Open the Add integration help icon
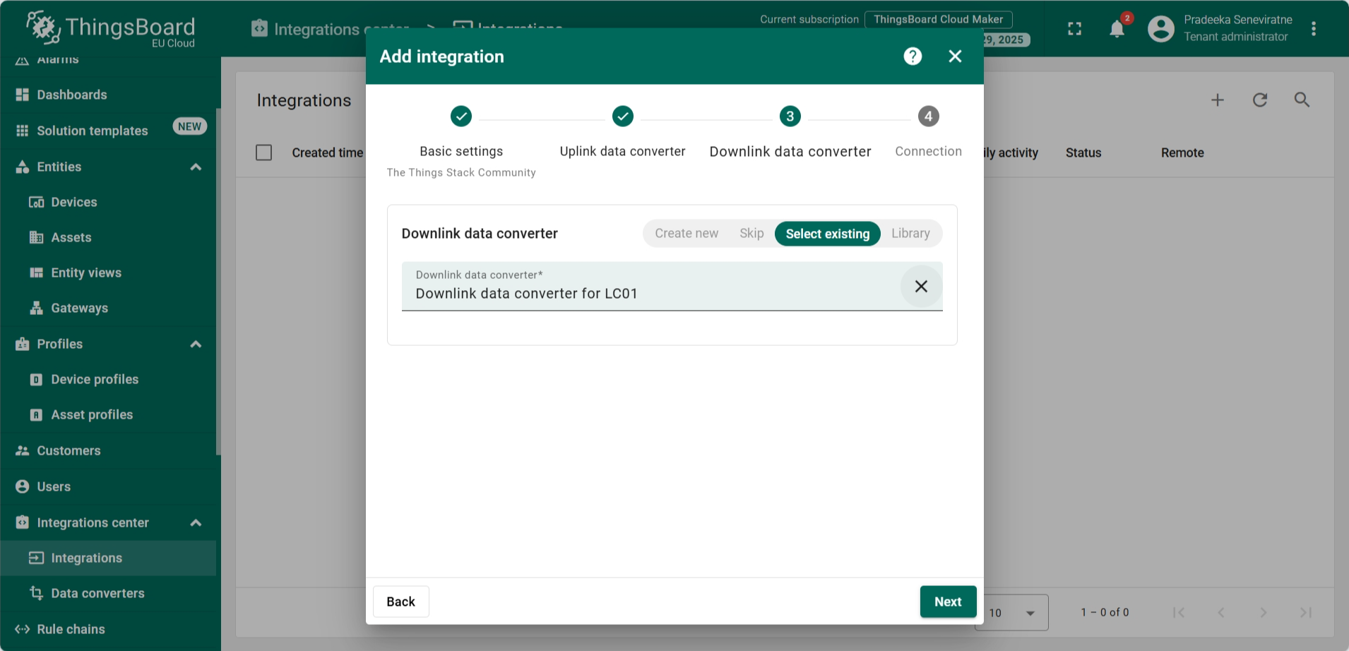Viewport: 1349px width, 651px height. (x=913, y=56)
